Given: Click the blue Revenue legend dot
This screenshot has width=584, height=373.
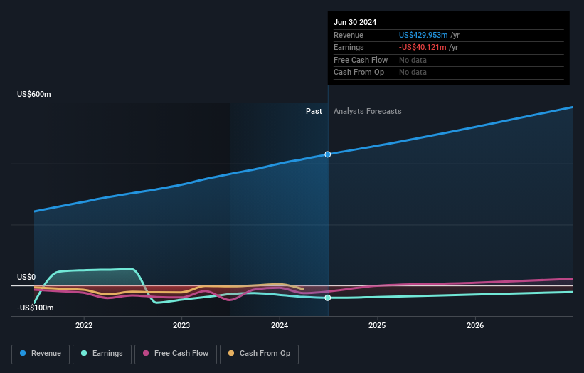Looking at the screenshot, I should pos(23,353).
